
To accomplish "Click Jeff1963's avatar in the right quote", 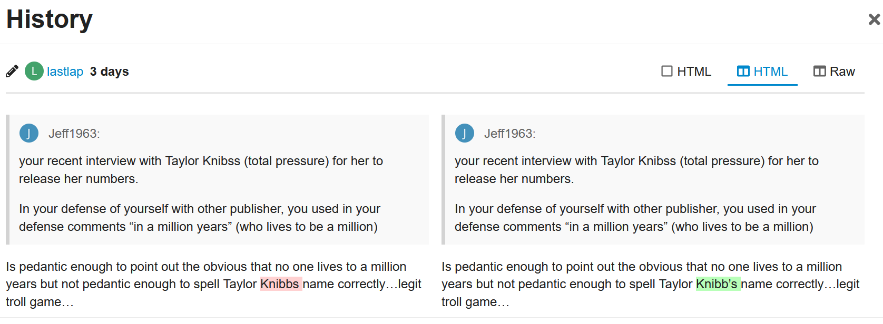I will [x=465, y=133].
